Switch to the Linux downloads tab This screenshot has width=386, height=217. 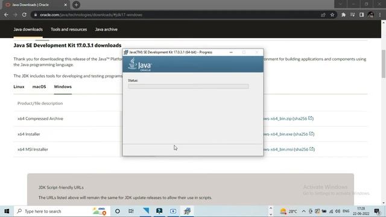tap(19, 87)
